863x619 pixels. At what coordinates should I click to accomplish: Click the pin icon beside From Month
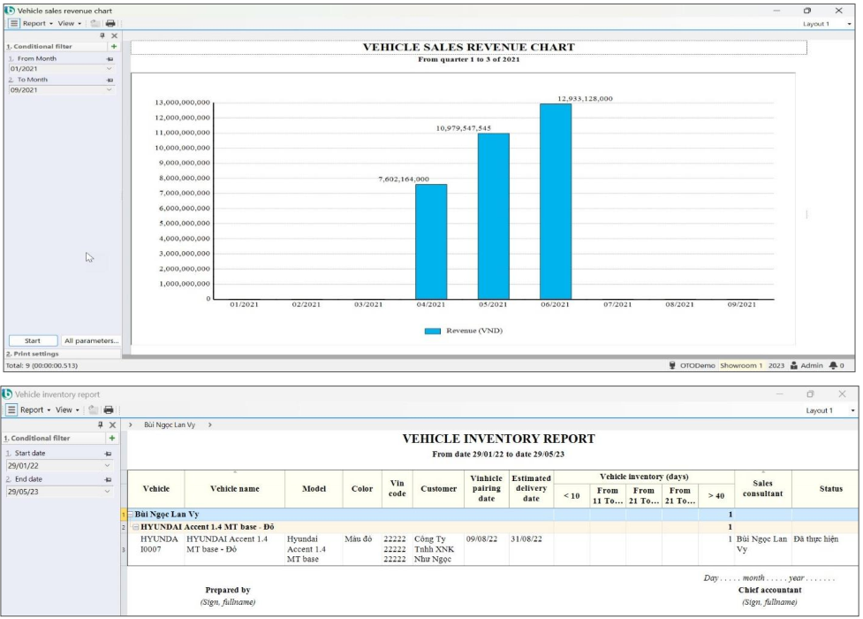click(110, 58)
